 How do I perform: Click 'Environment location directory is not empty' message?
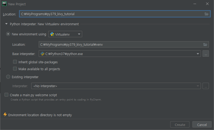[40, 115]
